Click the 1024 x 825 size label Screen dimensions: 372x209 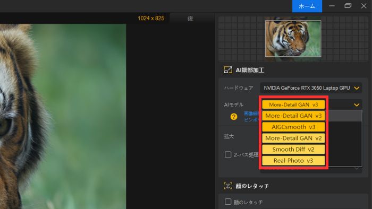tap(151, 18)
